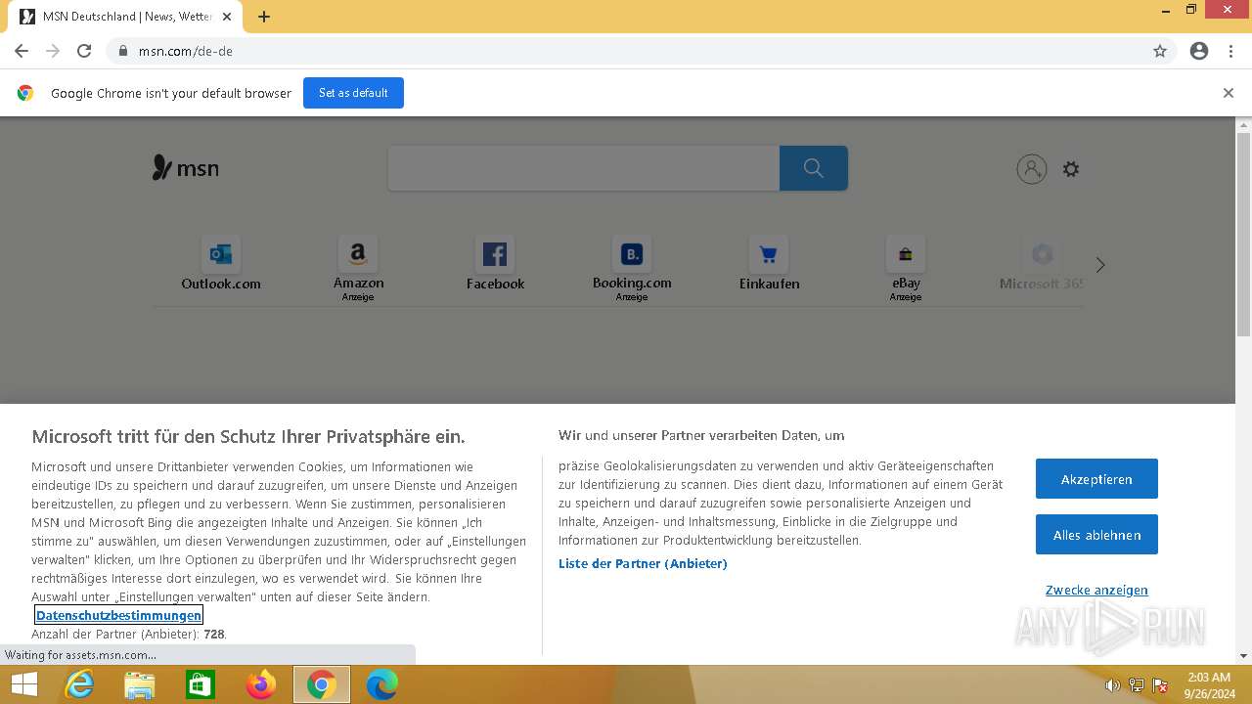The width and height of the screenshot is (1252, 704).
Task: Click heading Wir und unserer Partner verarbeiten
Action: point(701,435)
